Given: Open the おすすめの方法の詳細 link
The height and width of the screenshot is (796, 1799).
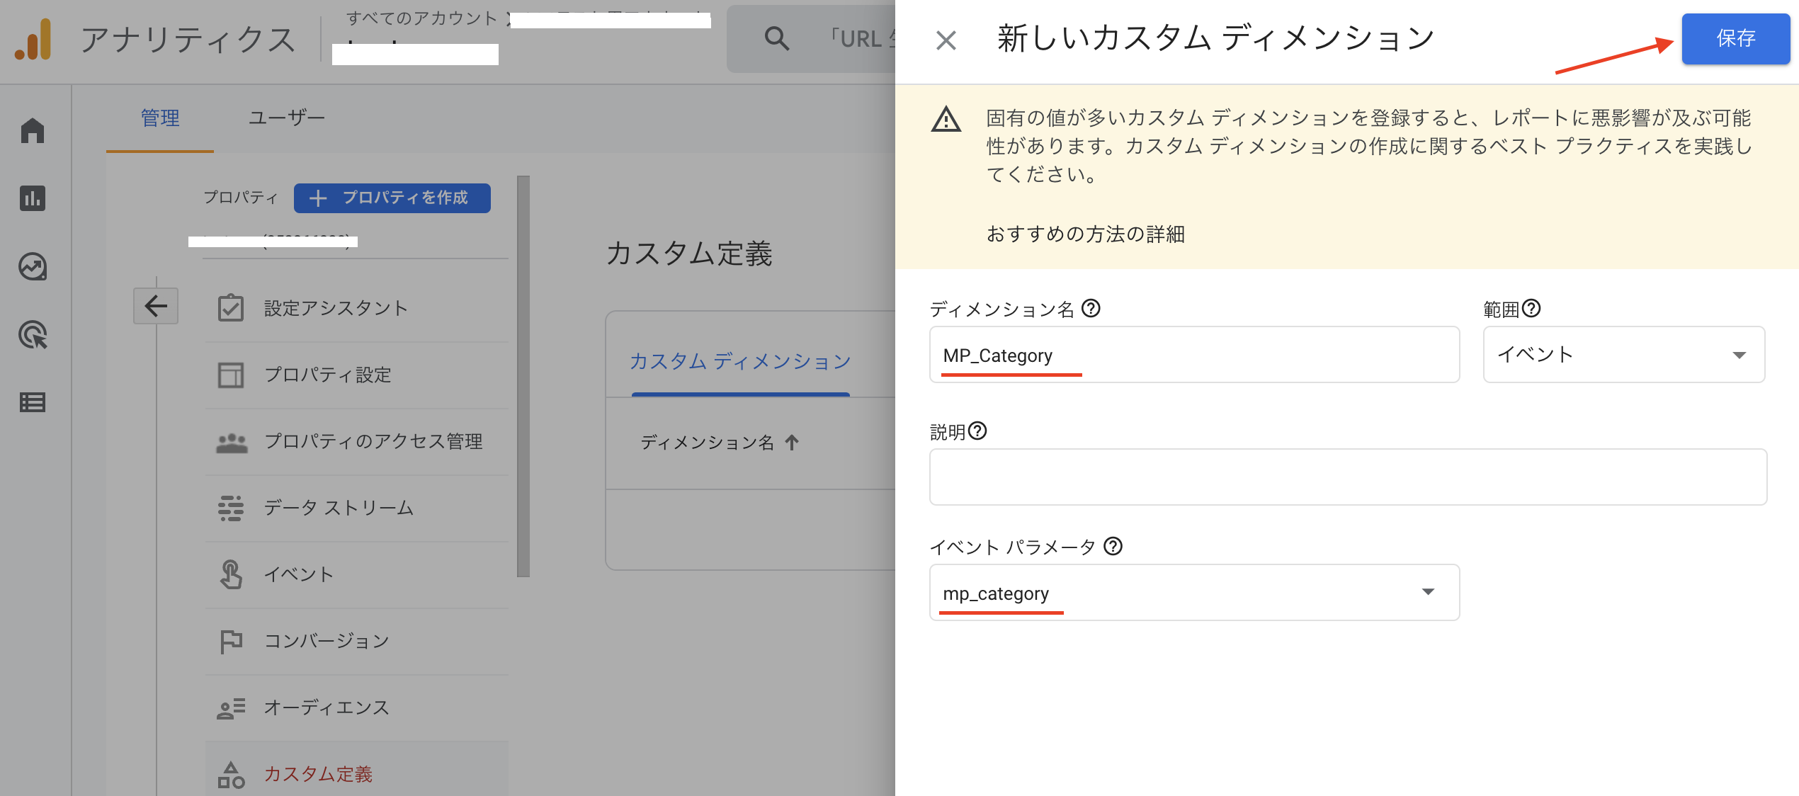Looking at the screenshot, I should point(1085,234).
